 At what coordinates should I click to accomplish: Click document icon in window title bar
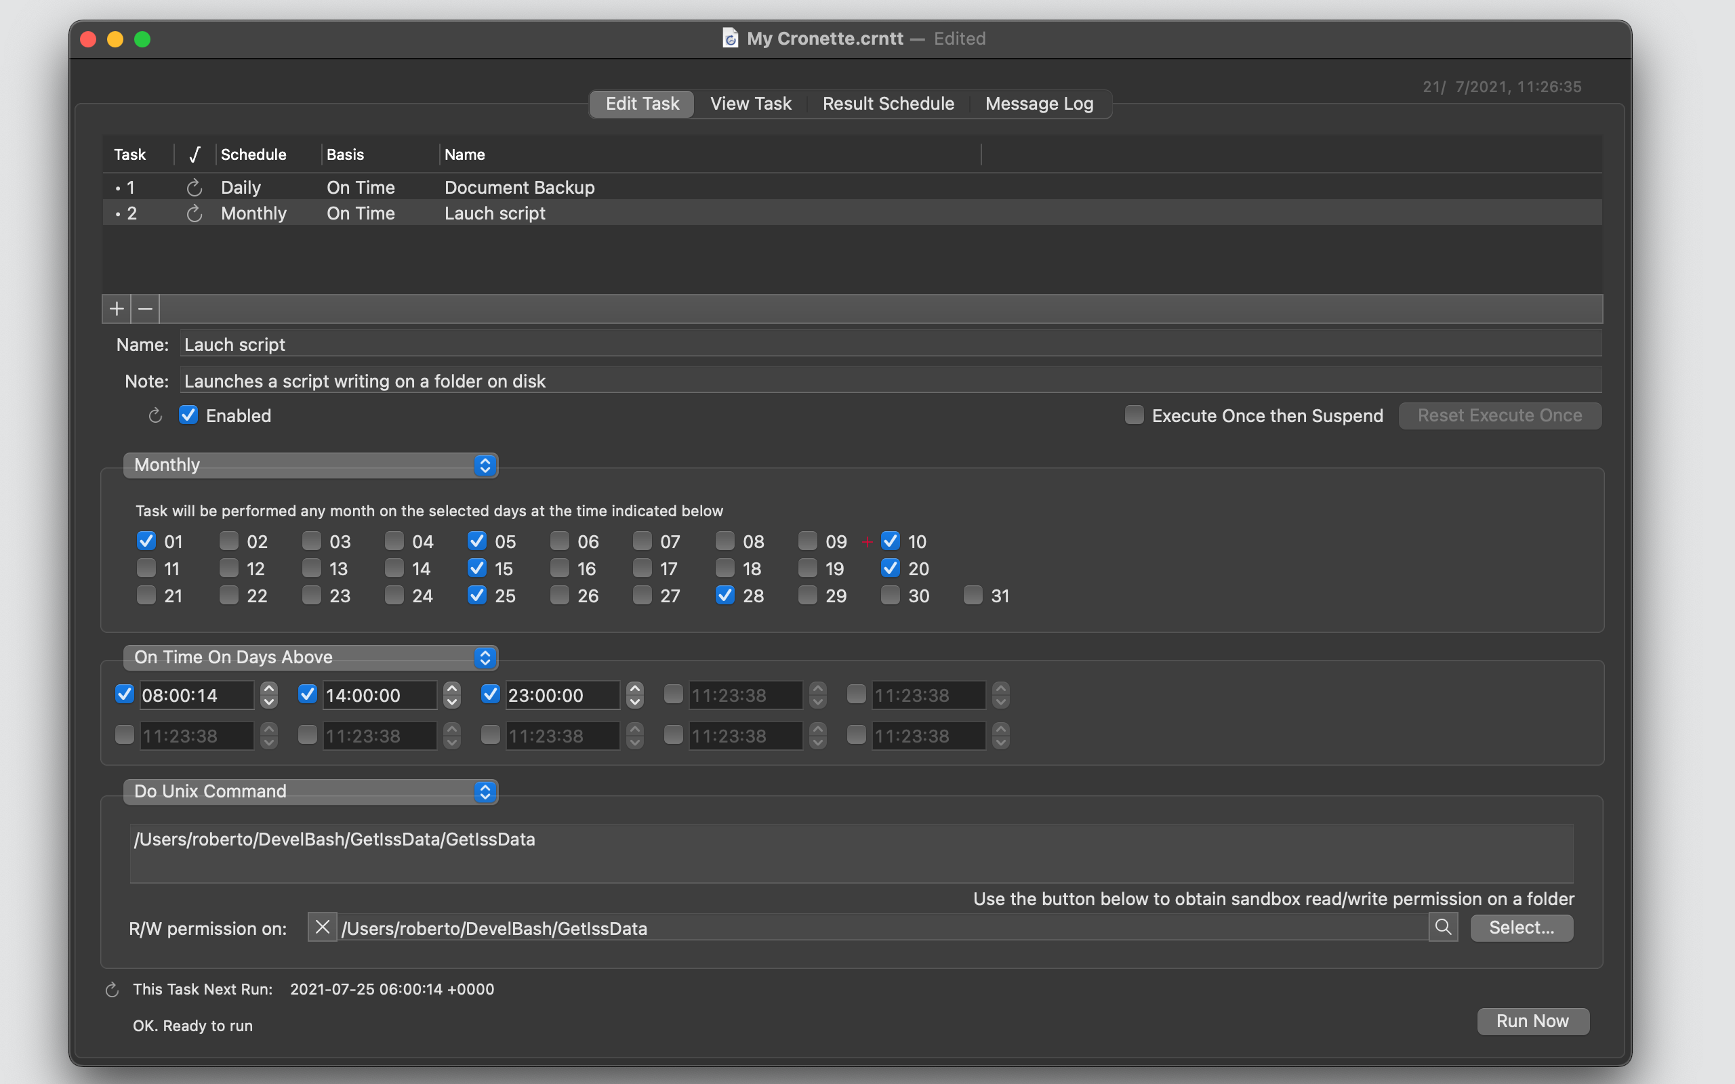[x=730, y=38]
